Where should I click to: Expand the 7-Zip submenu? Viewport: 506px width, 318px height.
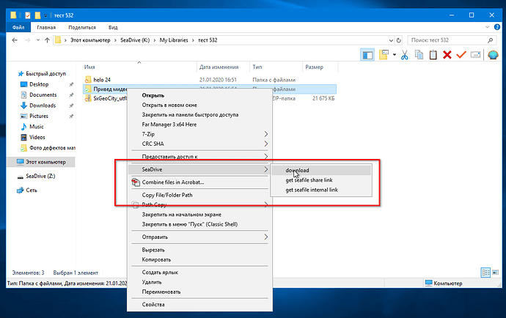point(199,134)
